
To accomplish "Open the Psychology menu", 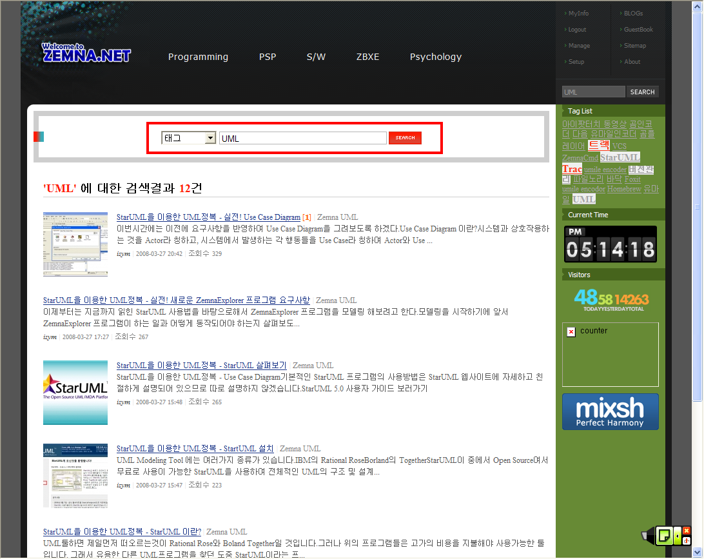I will (436, 57).
